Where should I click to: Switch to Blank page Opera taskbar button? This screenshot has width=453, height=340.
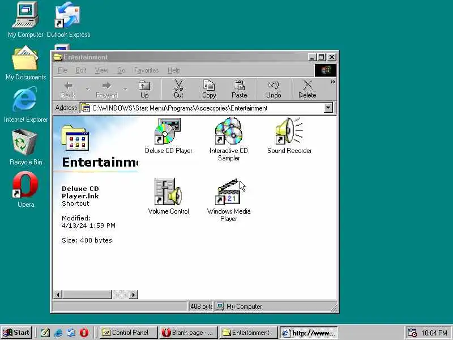coord(189,333)
